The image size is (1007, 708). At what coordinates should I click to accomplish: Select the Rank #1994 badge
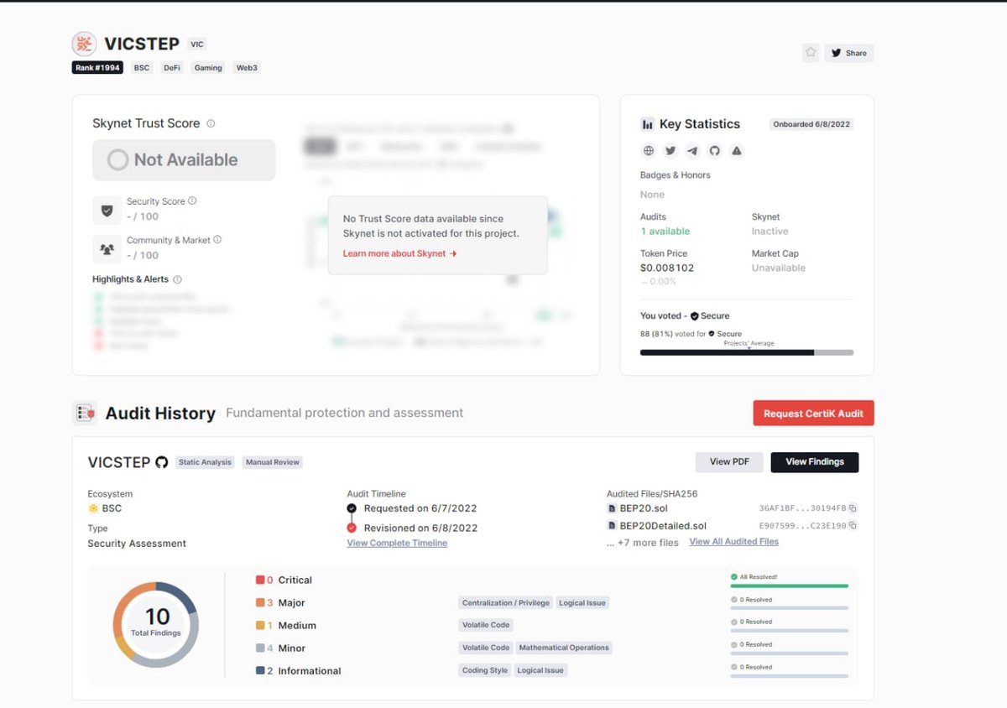pyautogui.click(x=97, y=68)
